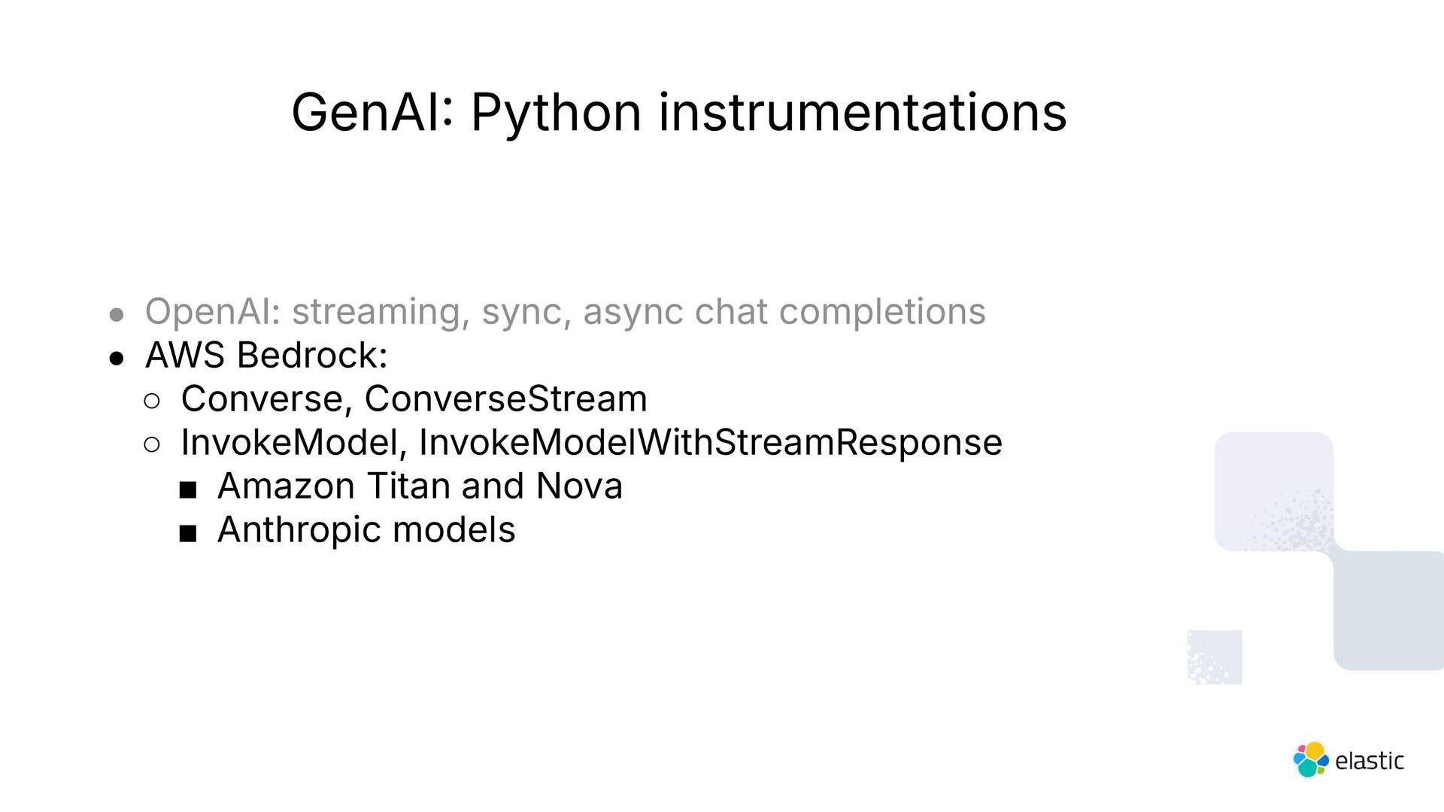Viewport: 1444px width, 812px height.
Task: Select the slide title GenAI: Python instrumentations
Action: click(679, 113)
